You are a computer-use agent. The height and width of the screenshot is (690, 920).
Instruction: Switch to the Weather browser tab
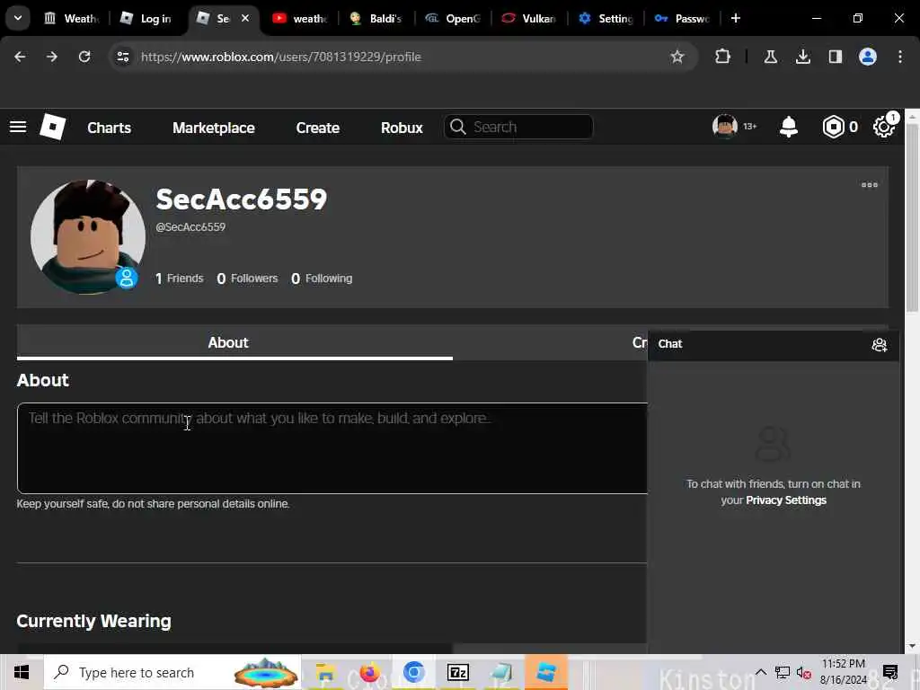point(72,19)
